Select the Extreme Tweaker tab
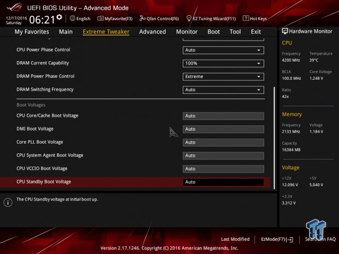The image size is (339, 254). pos(106,32)
